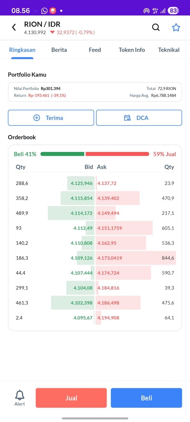Image resolution: width=190 pixels, height=422 pixels.
Task: Open the Teknikal tab
Action: pyautogui.click(x=169, y=50)
